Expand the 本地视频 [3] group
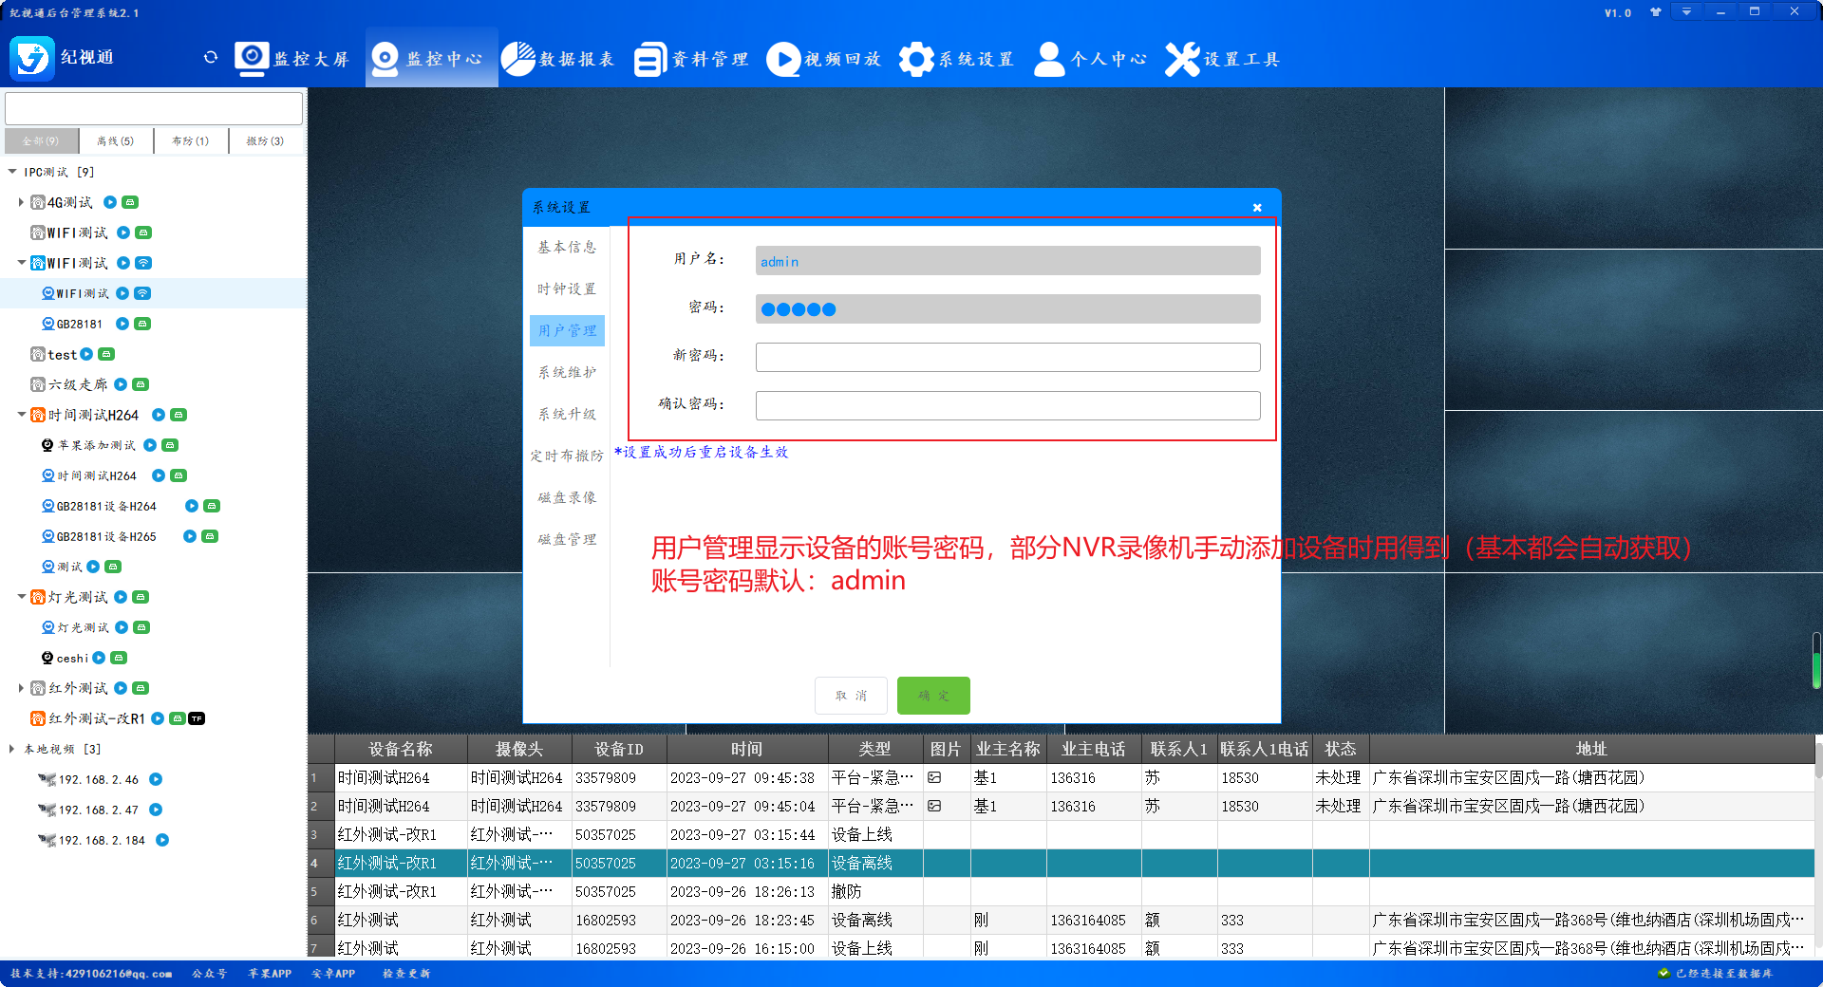Screen dimensions: 1823x987 pos(11,749)
